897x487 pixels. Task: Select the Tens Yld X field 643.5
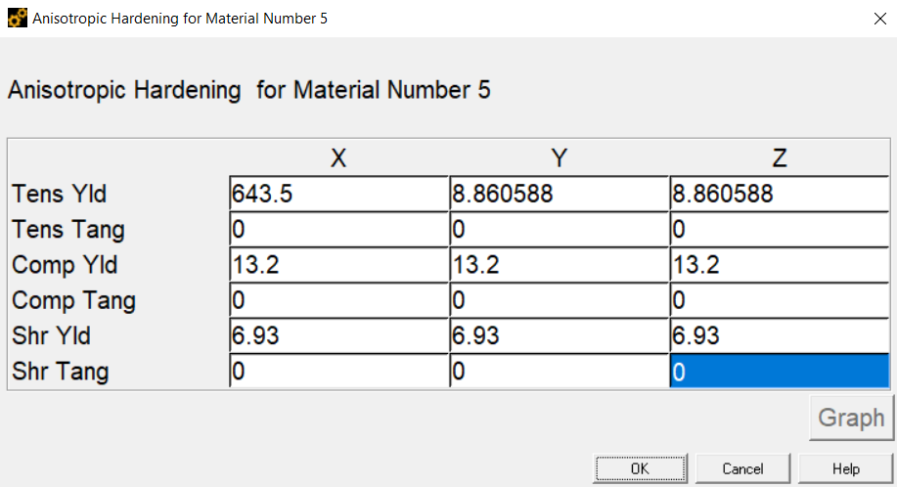click(x=339, y=194)
